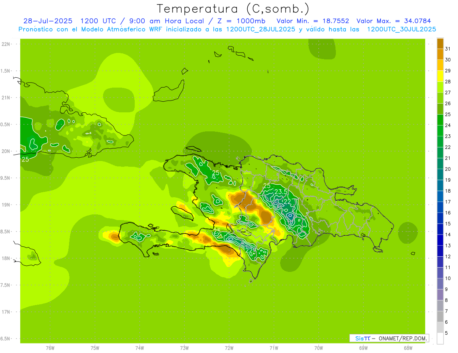Screen dimensions: 458x353
Task: Click the '76W' longitude axis label
Action: pyautogui.click(x=50, y=348)
